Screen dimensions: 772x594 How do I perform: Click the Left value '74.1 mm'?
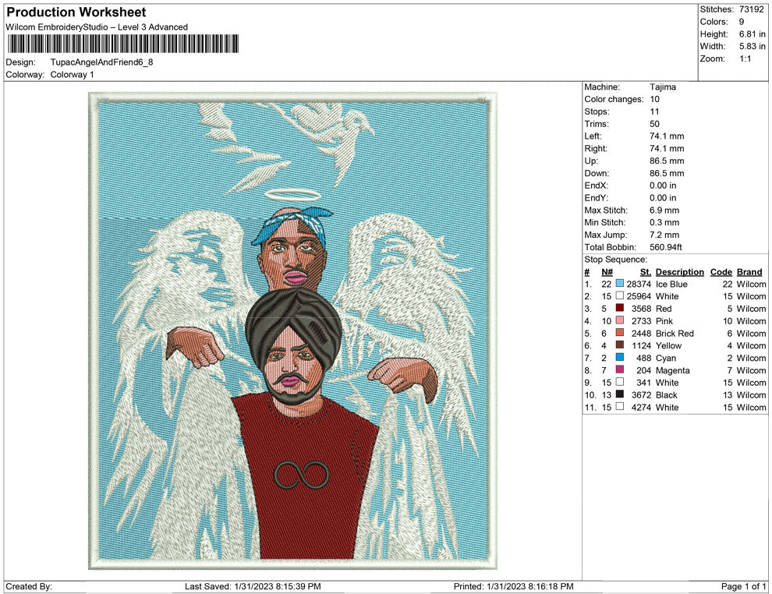click(x=667, y=136)
